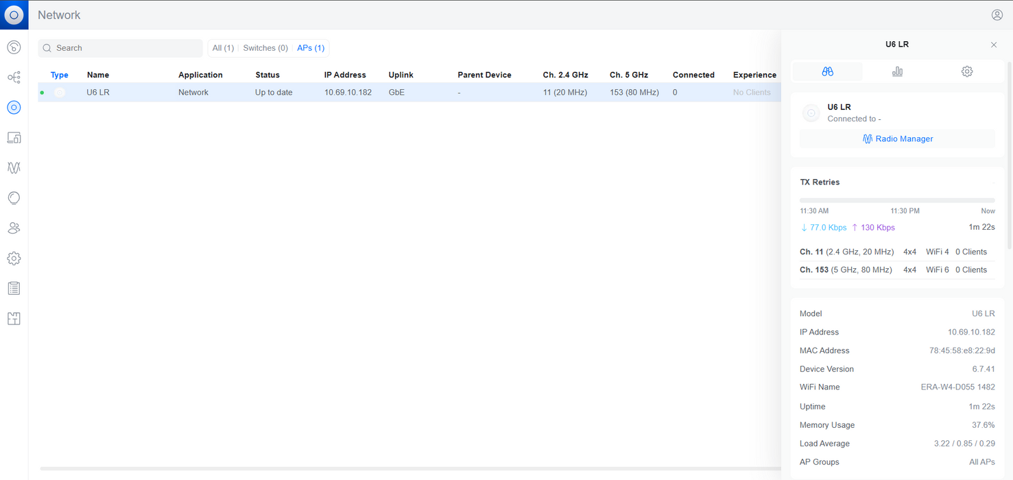Click the U6 LR device icon in the table row
1013x480 pixels.
tap(60, 93)
